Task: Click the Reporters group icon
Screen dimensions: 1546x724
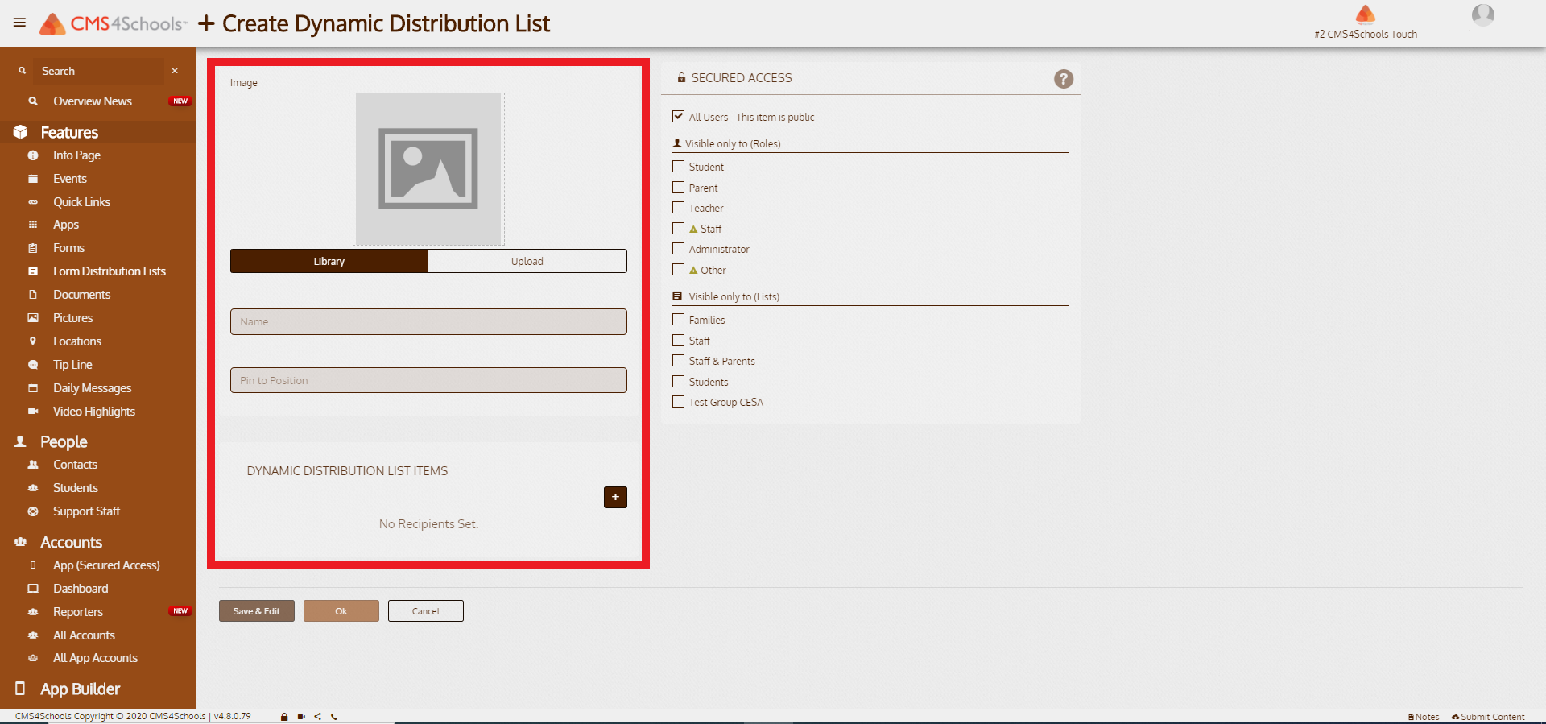Action: pyautogui.click(x=33, y=612)
